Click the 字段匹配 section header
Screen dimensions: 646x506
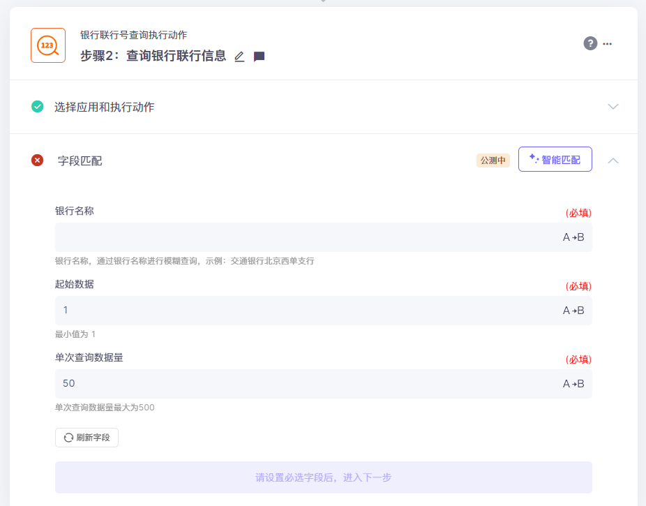(x=80, y=161)
